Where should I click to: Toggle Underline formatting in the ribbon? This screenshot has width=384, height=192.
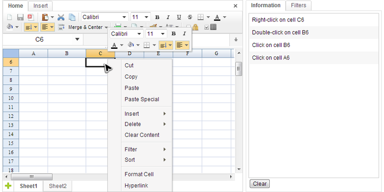coord(179,17)
